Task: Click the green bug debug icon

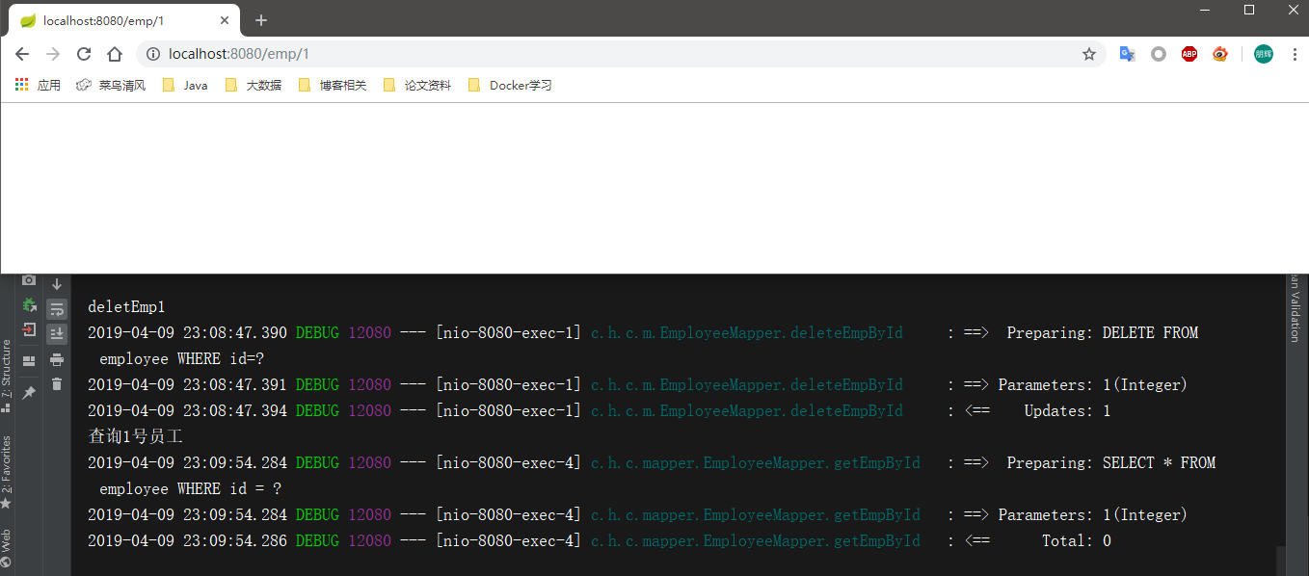Action: pyautogui.click(x=29, y=305)
